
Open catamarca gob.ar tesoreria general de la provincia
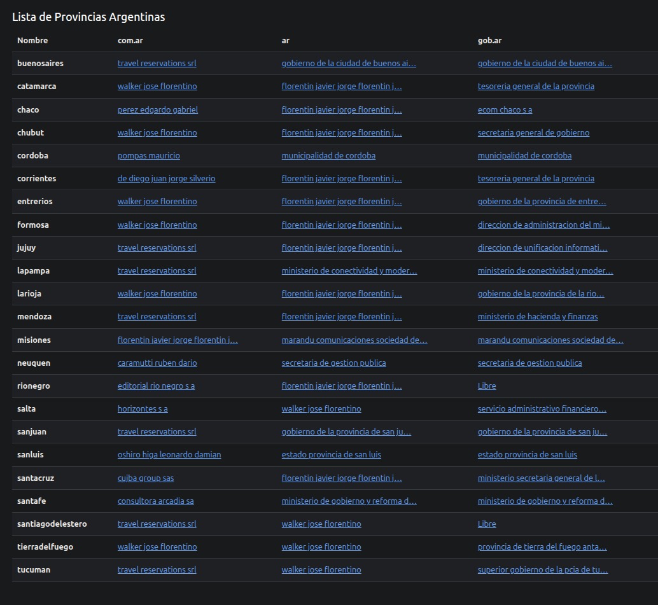536,87
